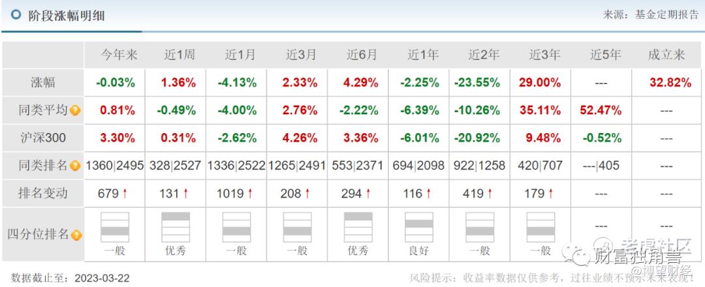This screenshot has width=705, height=287.
Task: Select the 今年来 column header
Action: click(x=117, y=55)
